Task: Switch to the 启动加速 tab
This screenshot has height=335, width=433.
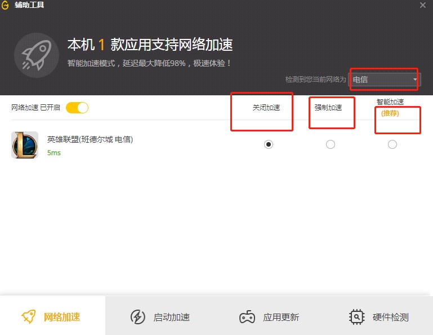Action: click(160, 317)
